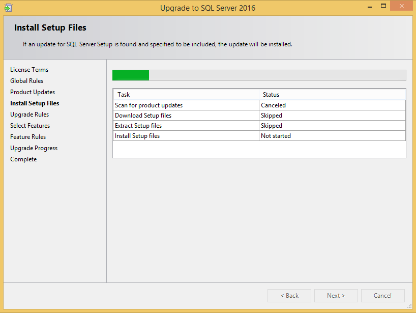Click Skipped status for Download Setup files
This screenshot has width=416, height=313.
tap(332, 116)
